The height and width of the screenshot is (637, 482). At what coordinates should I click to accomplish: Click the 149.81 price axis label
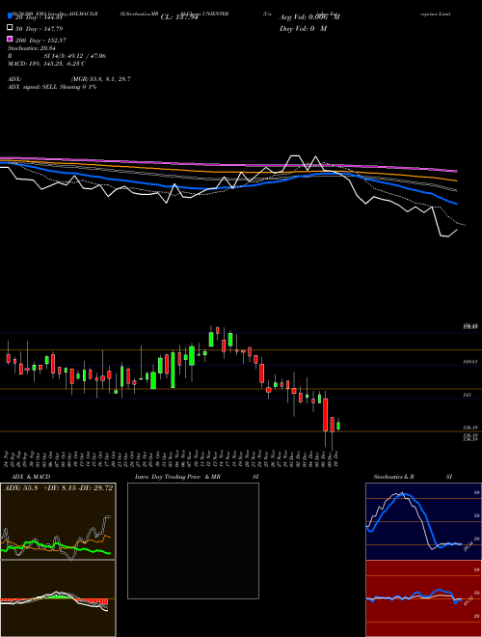tap(470, 362)
